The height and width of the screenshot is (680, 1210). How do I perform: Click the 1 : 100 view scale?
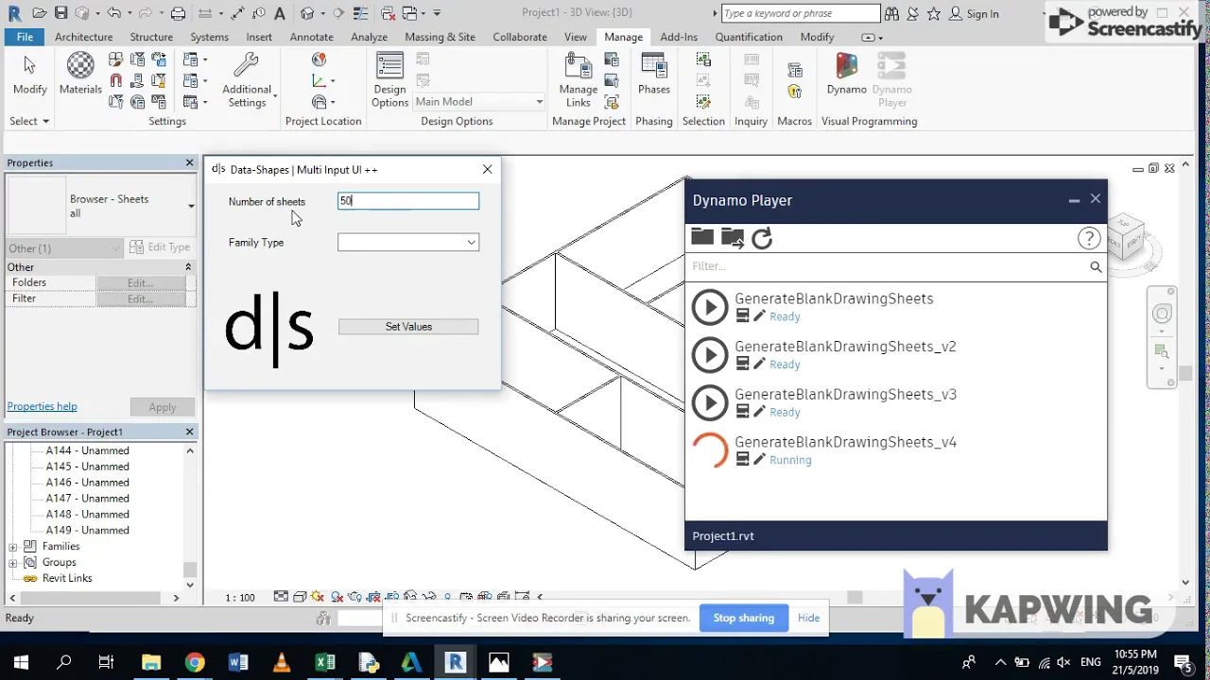(240, 598)
